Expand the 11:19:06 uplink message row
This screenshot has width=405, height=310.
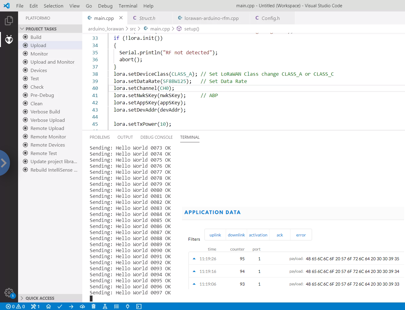[x=194, y=284]
